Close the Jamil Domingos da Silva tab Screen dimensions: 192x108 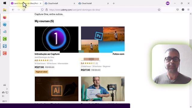pos(40,3)
